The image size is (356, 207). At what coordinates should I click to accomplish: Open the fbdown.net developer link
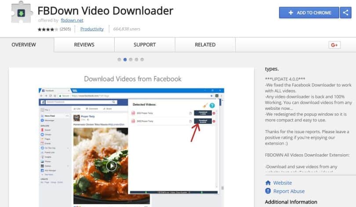coord(72,20)
